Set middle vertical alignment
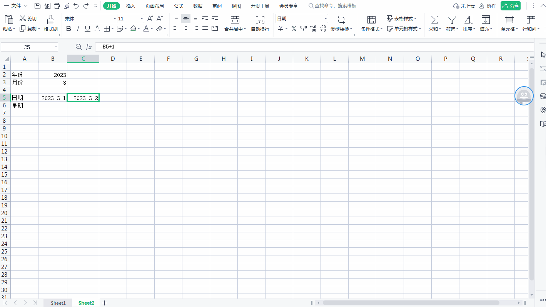Image resolution: width=546 pixels, height=307 pixels. point(186,18)
